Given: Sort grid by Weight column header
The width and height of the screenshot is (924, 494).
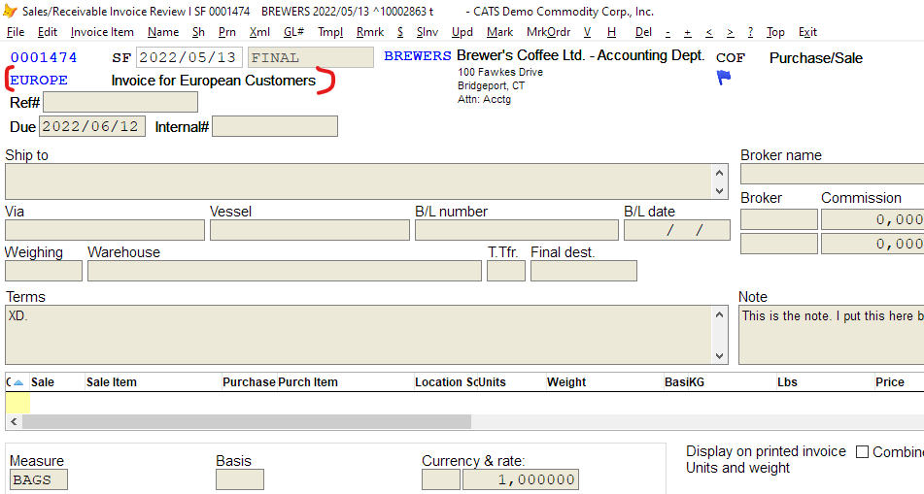Looking at the screenshot, I should [566, 382].
